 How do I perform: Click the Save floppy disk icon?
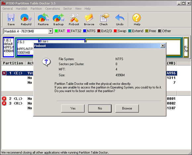click(11, 18)
